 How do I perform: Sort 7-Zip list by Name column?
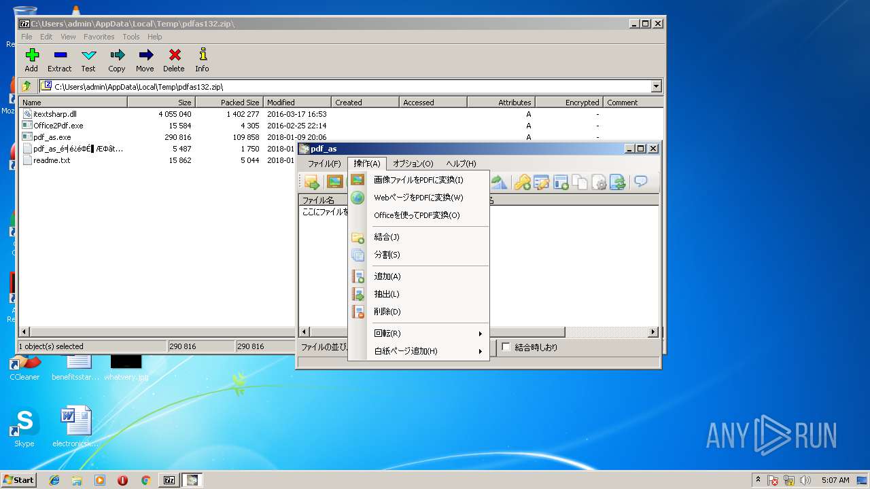click(x=73, y=103)
